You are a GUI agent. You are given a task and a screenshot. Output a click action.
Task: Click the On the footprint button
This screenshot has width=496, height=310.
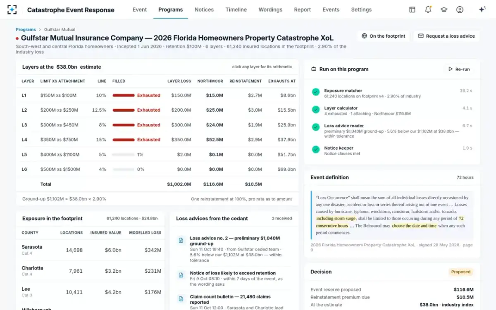pos(383,36)
